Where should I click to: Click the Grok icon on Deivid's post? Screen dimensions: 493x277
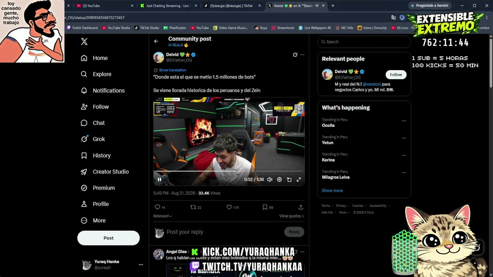(x=295, y=55)
